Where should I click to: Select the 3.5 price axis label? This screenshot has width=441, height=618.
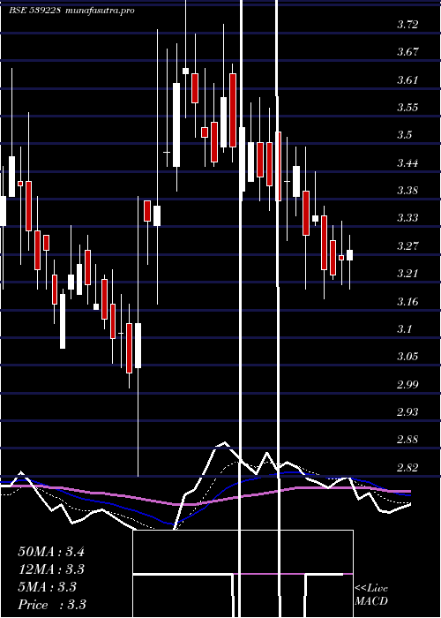click(x=404, y=135)
